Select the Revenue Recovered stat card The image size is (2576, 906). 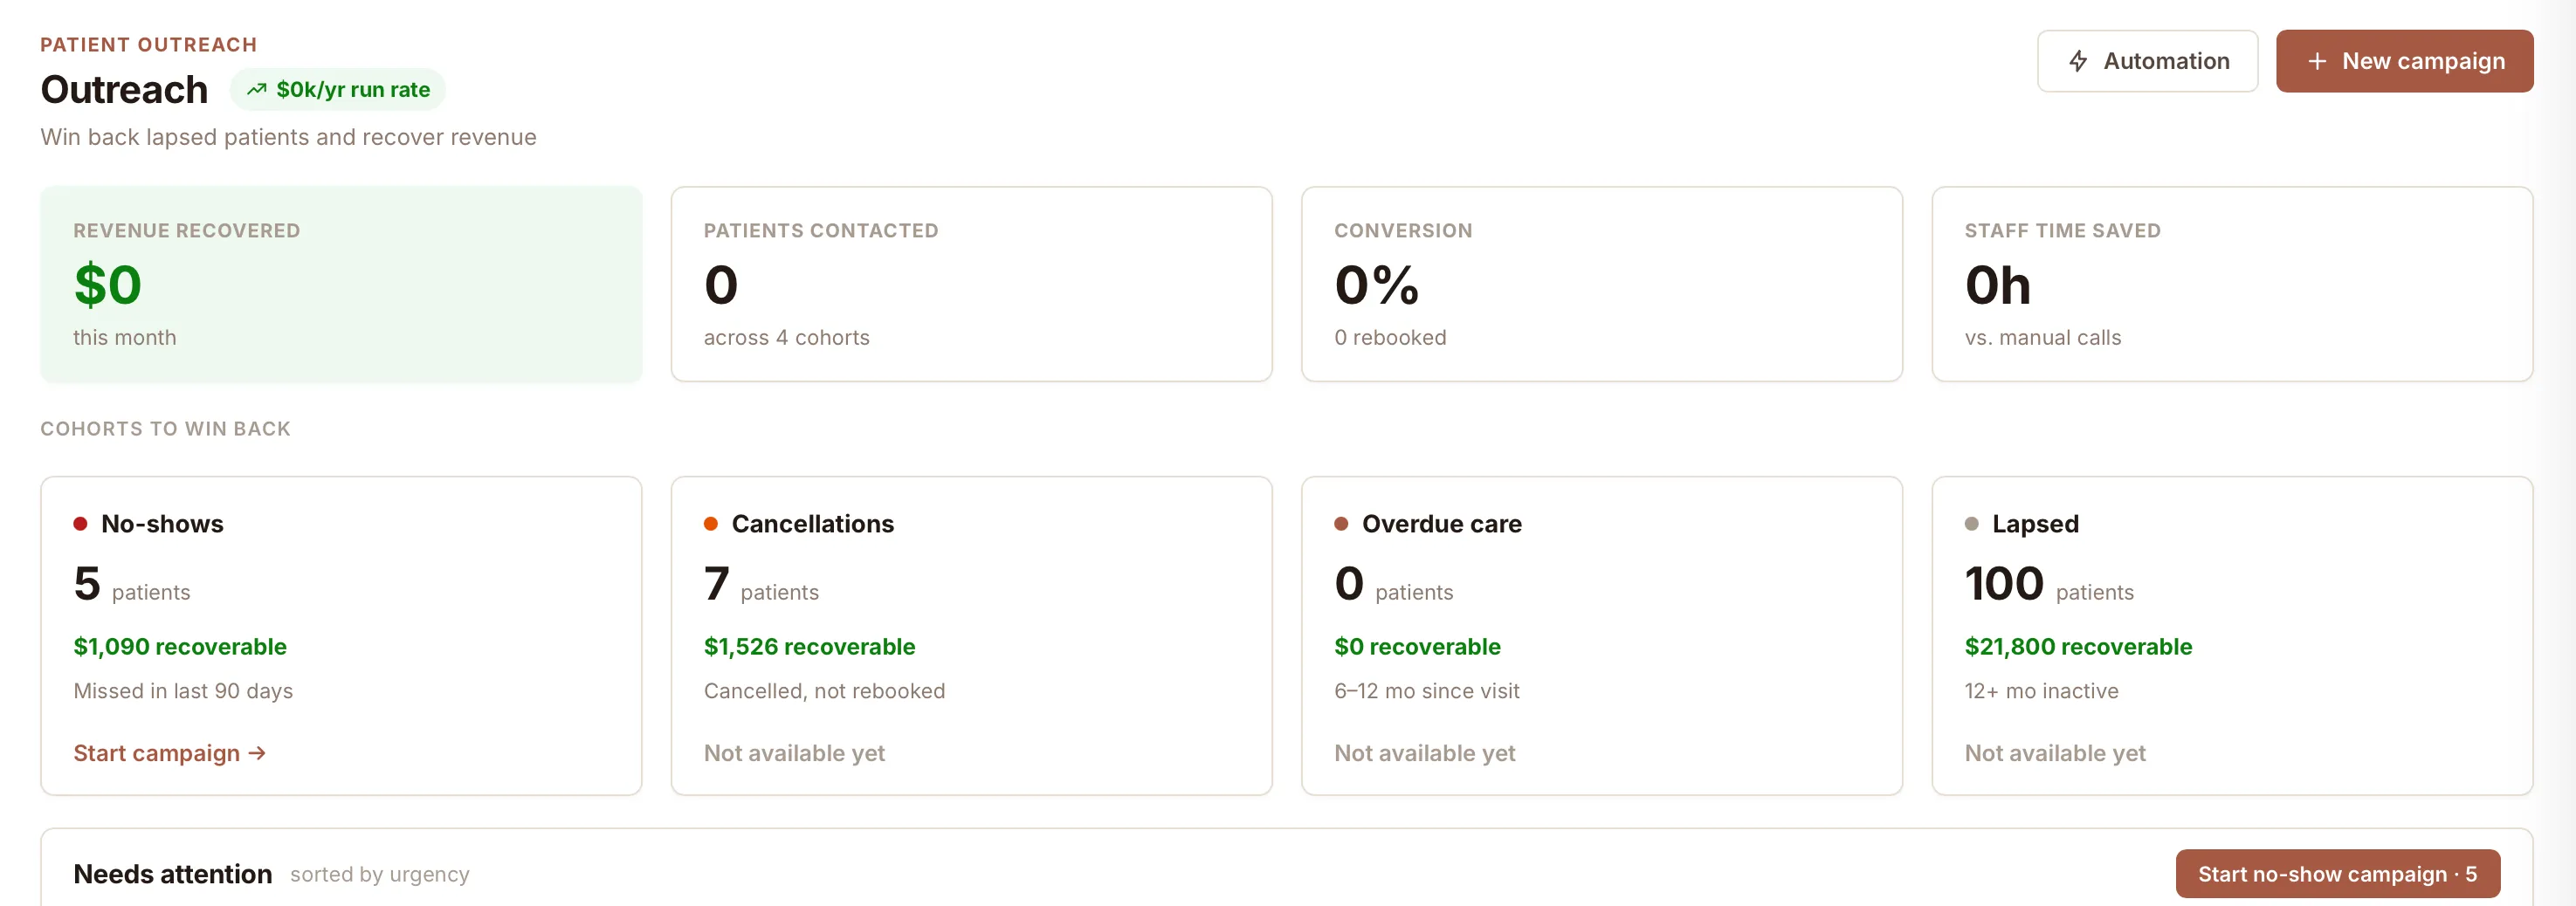341,284
